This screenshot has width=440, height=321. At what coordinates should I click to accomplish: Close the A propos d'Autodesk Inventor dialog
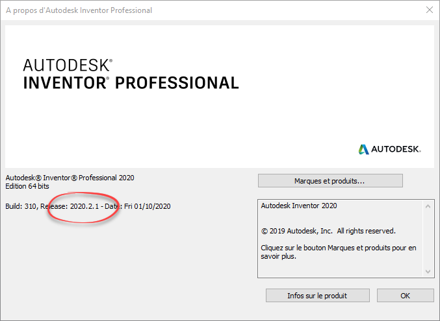430,10
